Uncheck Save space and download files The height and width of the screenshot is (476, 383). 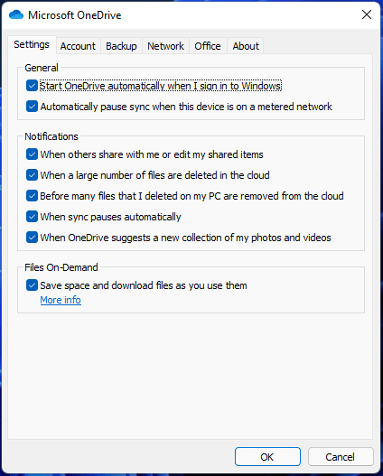click(32, 285)
